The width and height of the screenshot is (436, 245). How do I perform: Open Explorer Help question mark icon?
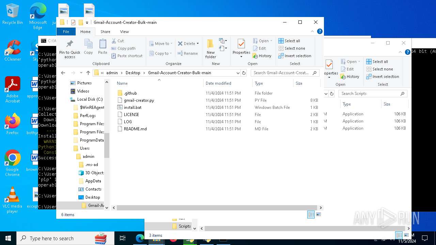click(x=320, y=31)
